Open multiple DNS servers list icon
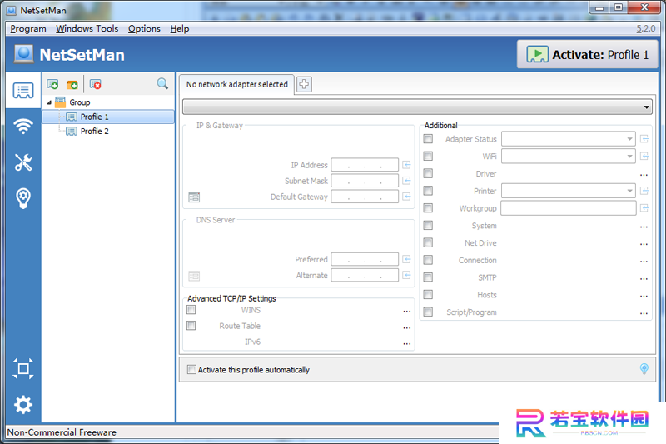This screenshot has height=444, width=666. tap(194, 277)
